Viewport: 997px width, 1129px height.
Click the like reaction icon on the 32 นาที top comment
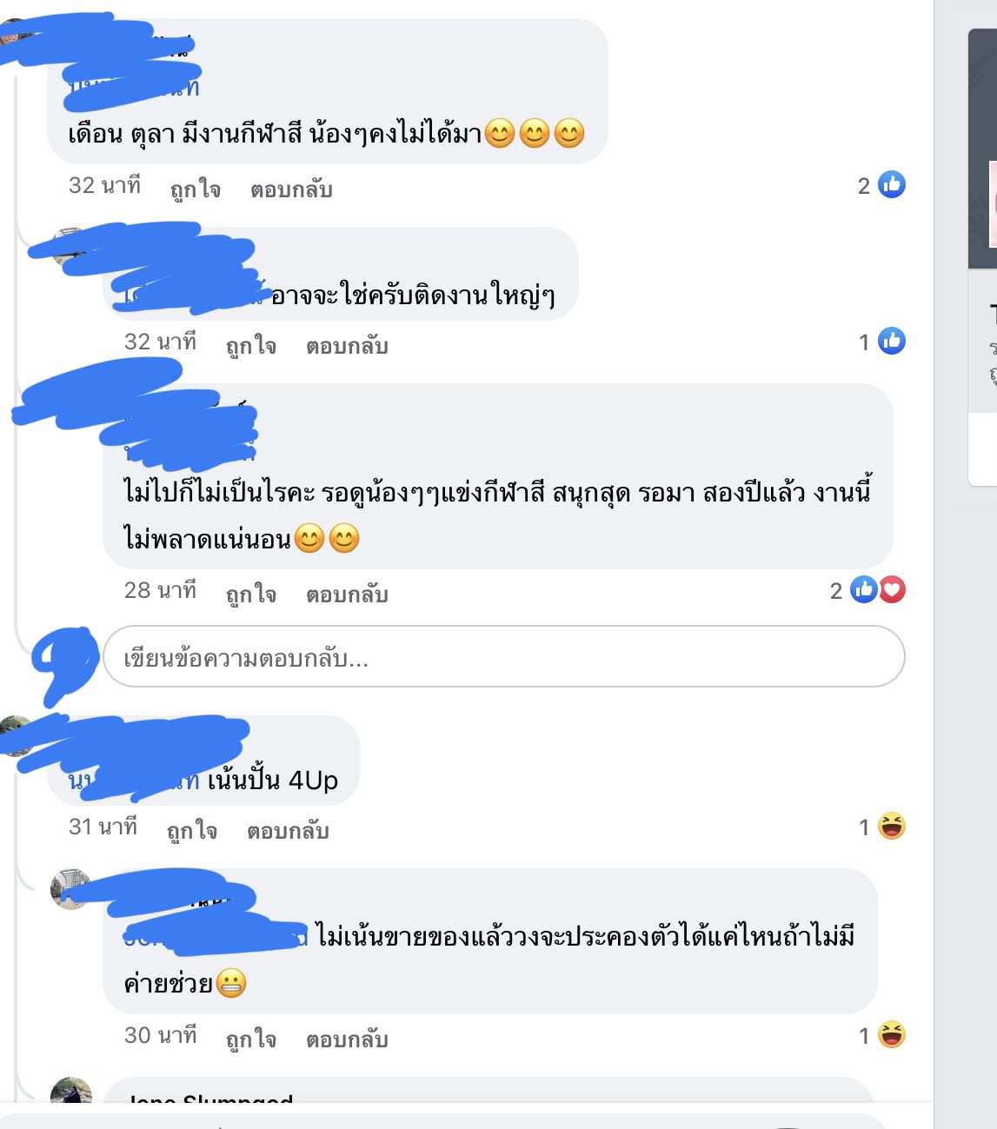892,185
